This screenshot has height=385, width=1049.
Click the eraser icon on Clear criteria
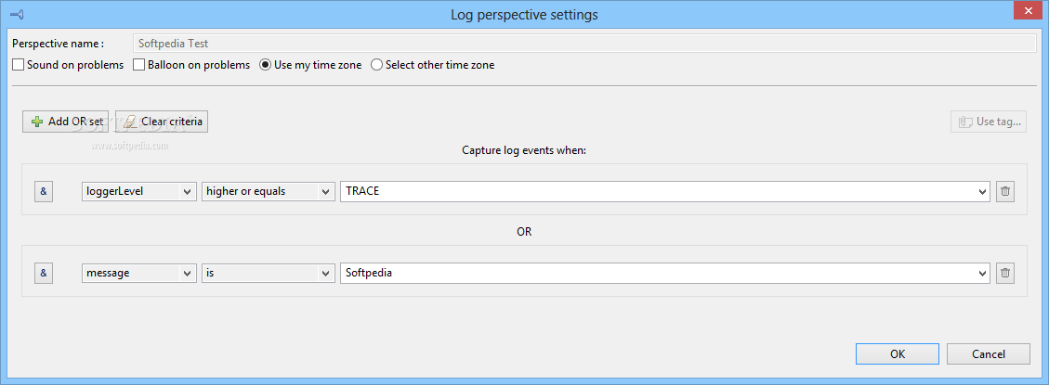pyautogui.click(x=130, y=122)
